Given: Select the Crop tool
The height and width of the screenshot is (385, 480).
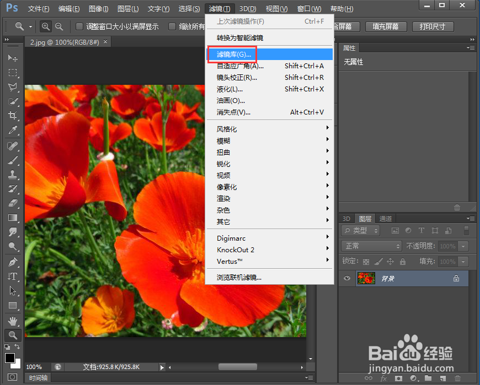Looking at the screenshot, I should tap(13, 116).
